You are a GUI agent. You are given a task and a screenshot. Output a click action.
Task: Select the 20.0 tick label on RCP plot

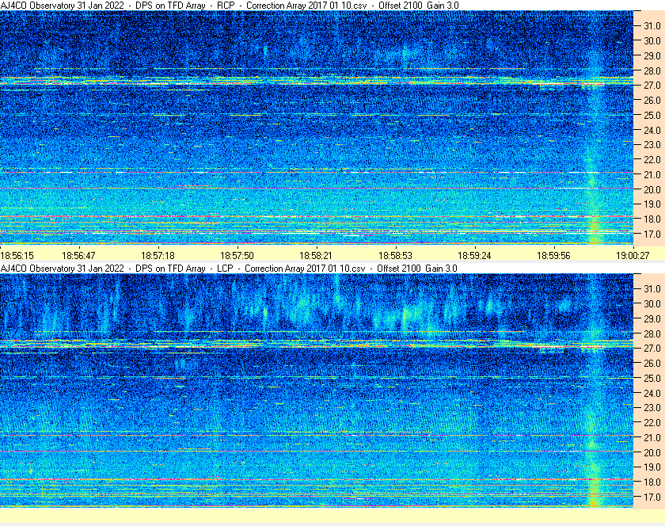(x=652, y=190)
